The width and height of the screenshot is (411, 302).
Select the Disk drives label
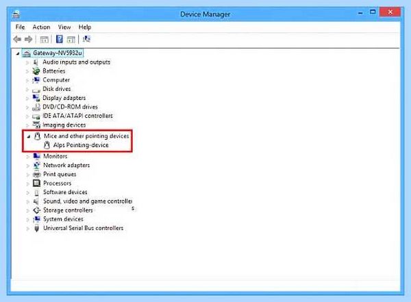coord(57,89)
